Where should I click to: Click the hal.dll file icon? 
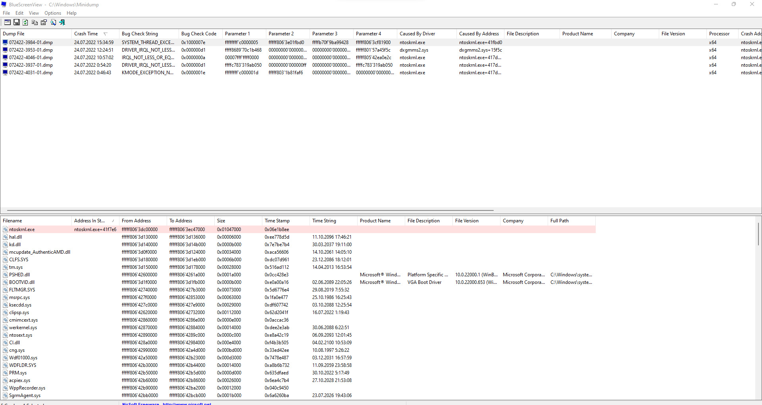(5, 237)
